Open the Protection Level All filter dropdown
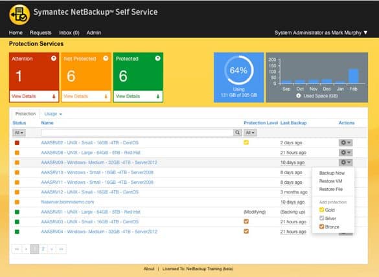 [250, 133]
